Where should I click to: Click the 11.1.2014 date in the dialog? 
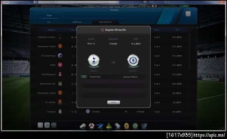pos(136,44)
